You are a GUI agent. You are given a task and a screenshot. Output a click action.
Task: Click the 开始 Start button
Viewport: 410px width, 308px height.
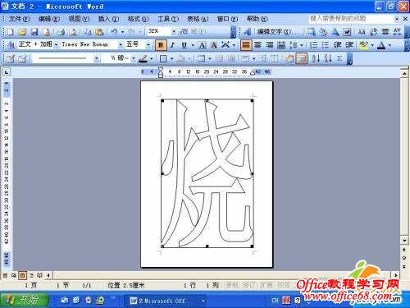[24, 300]
